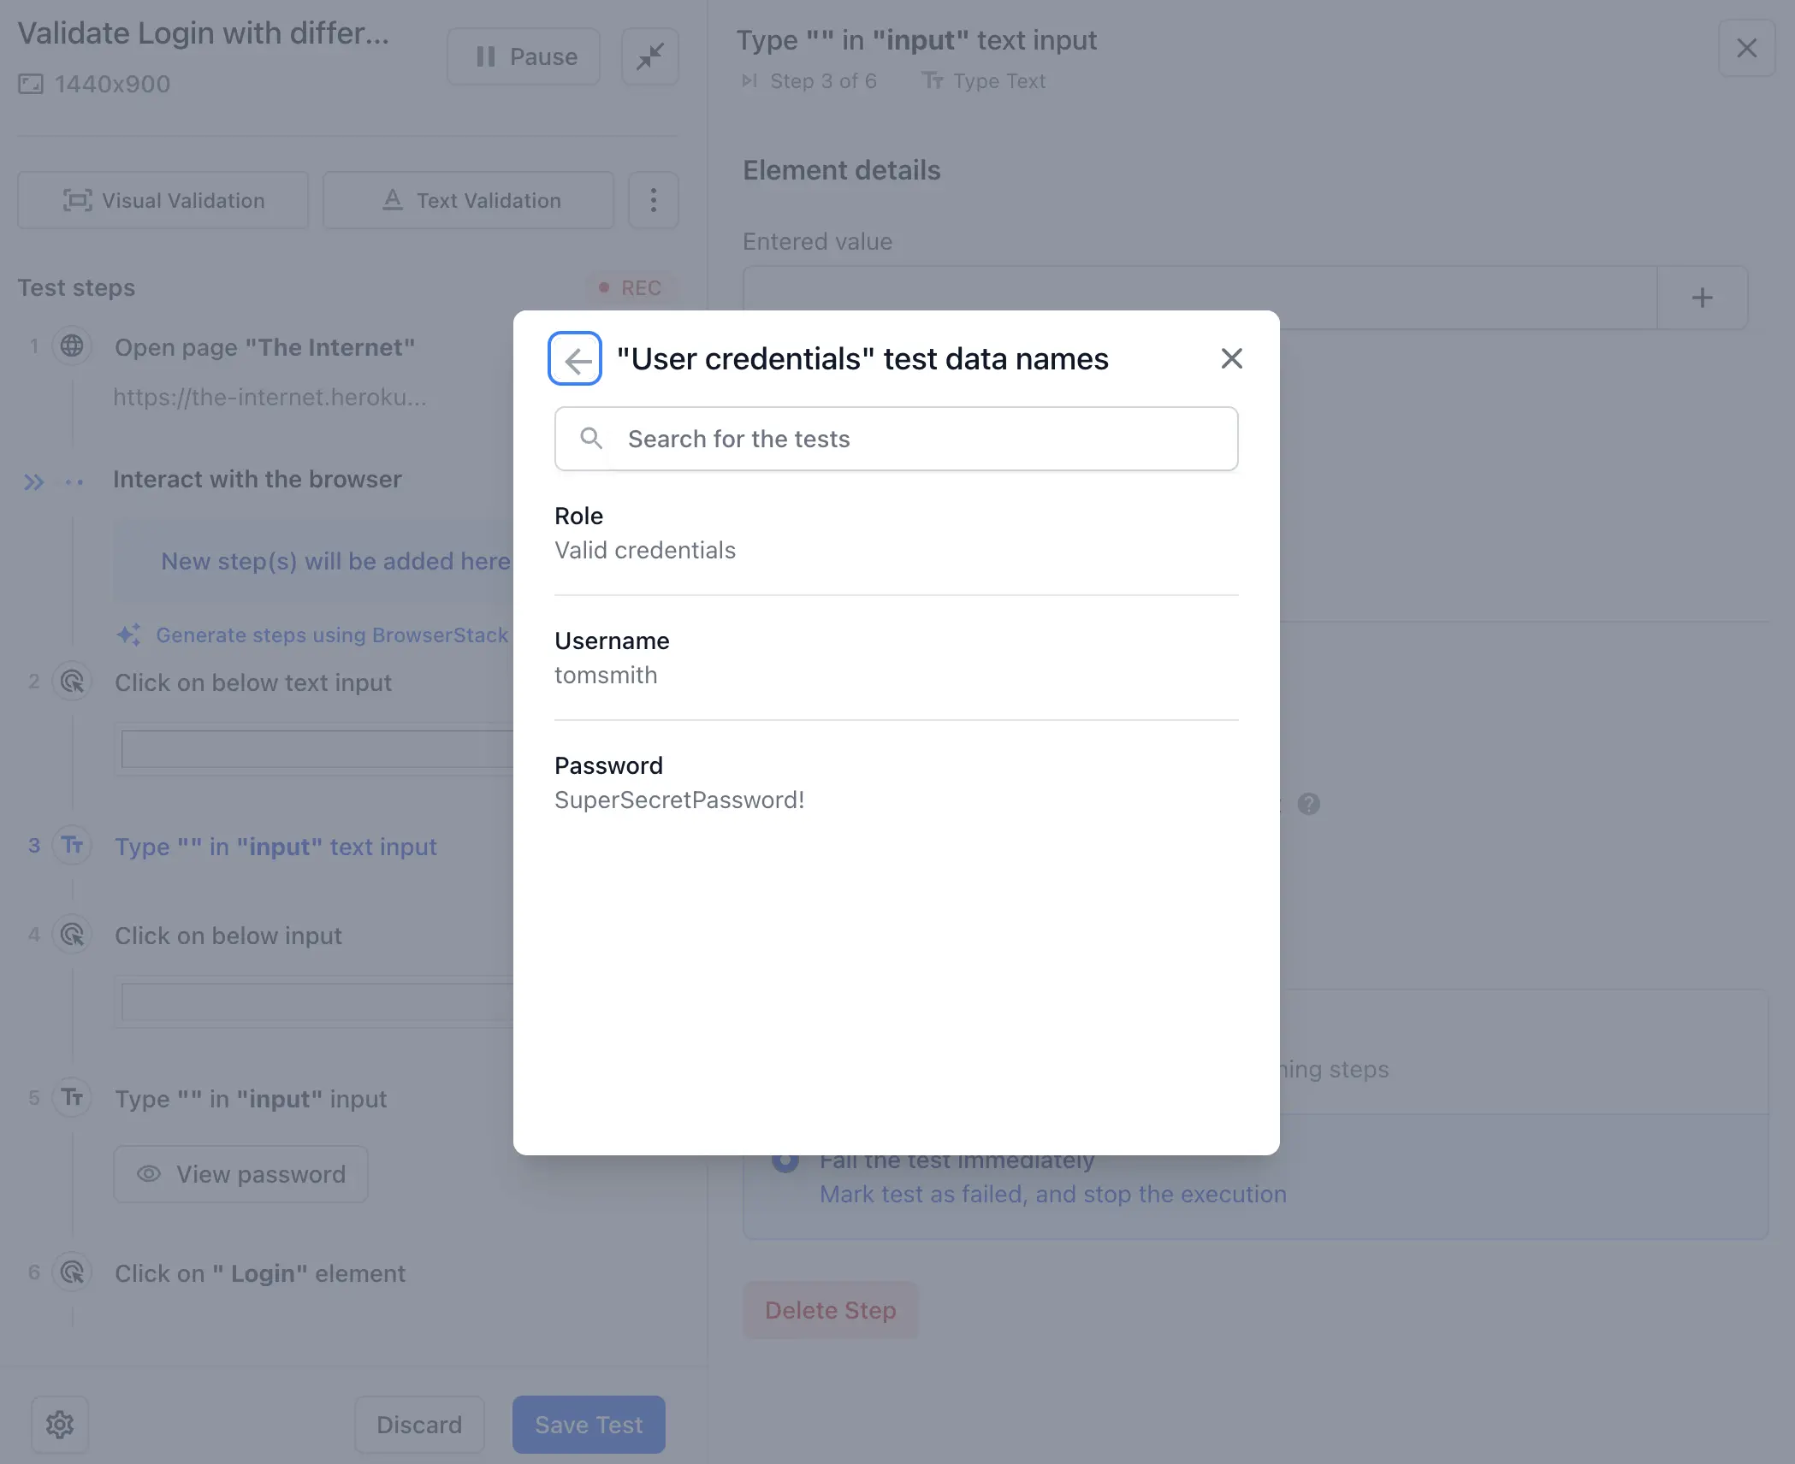1795x1464 pixels.
Task: Open the three-dot more options menu
Action: click(654, 201)
